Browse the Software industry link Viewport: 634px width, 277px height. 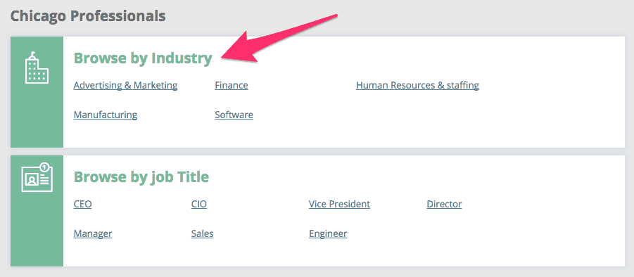click(234, 115)
